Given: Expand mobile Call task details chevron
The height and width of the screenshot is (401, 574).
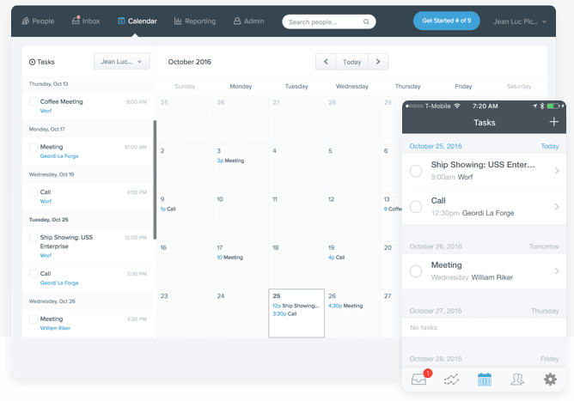Looking at the screenshot, I should click(557, 206).
